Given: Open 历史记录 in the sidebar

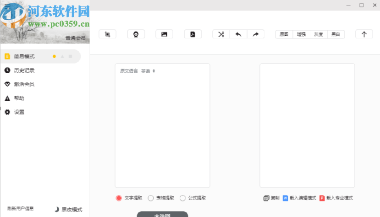Looking at the screenshot, I should [x=24, y=71].
